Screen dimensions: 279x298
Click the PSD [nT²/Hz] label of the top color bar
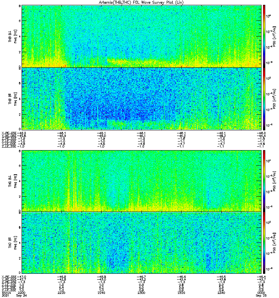pos(274,36)
